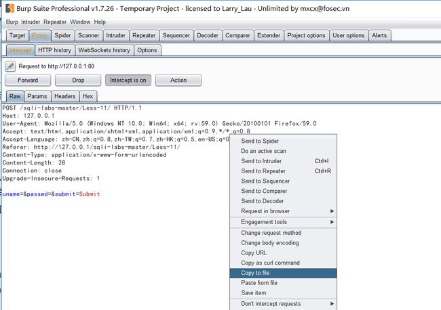Click the Drop button
The image size is (441, 310).
pyautogui.click(x=78, y=81)
